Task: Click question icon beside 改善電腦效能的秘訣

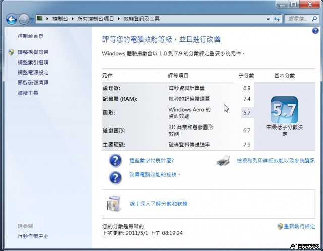Action: point(115,178)
